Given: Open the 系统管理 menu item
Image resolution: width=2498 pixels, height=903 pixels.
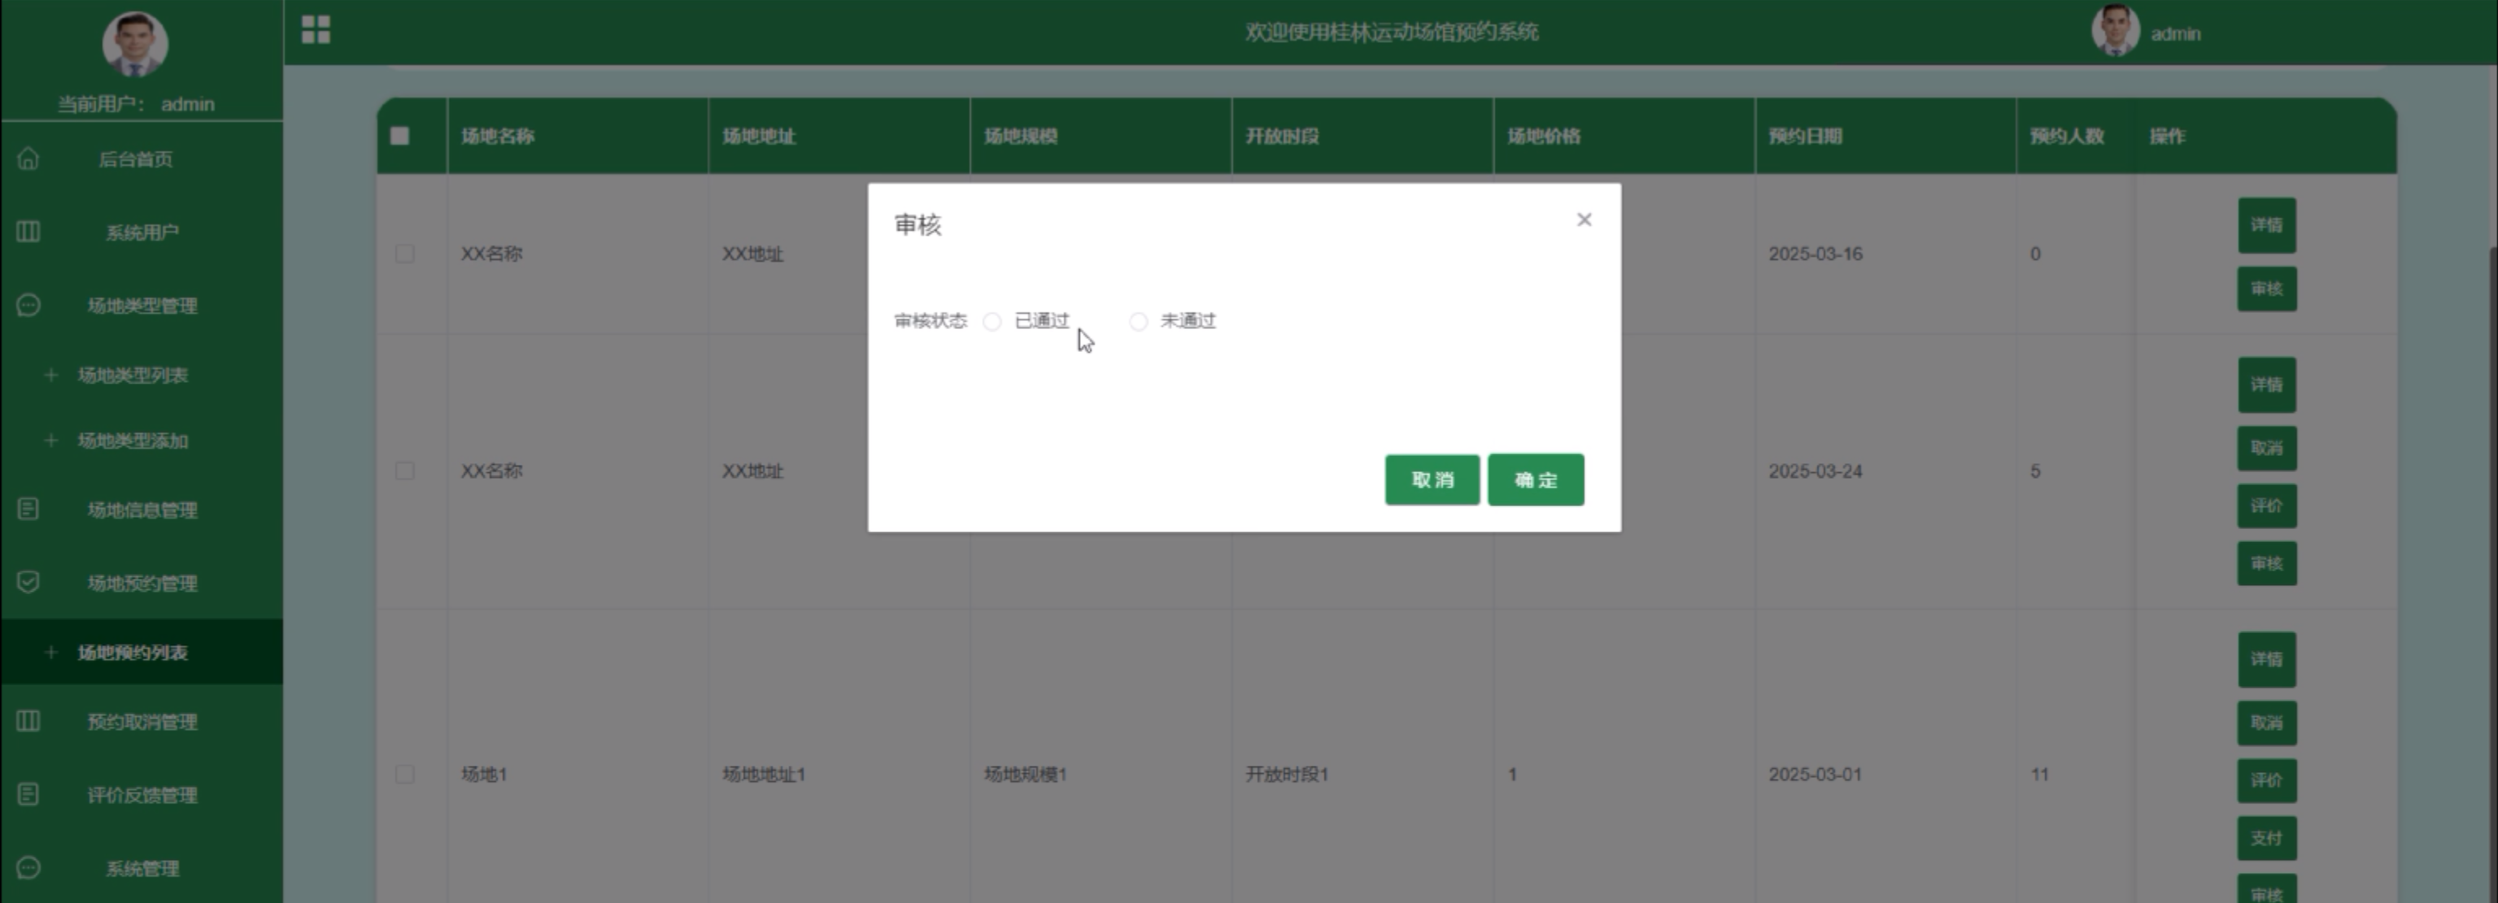Looking at the screenshot, I should (142, 868).
